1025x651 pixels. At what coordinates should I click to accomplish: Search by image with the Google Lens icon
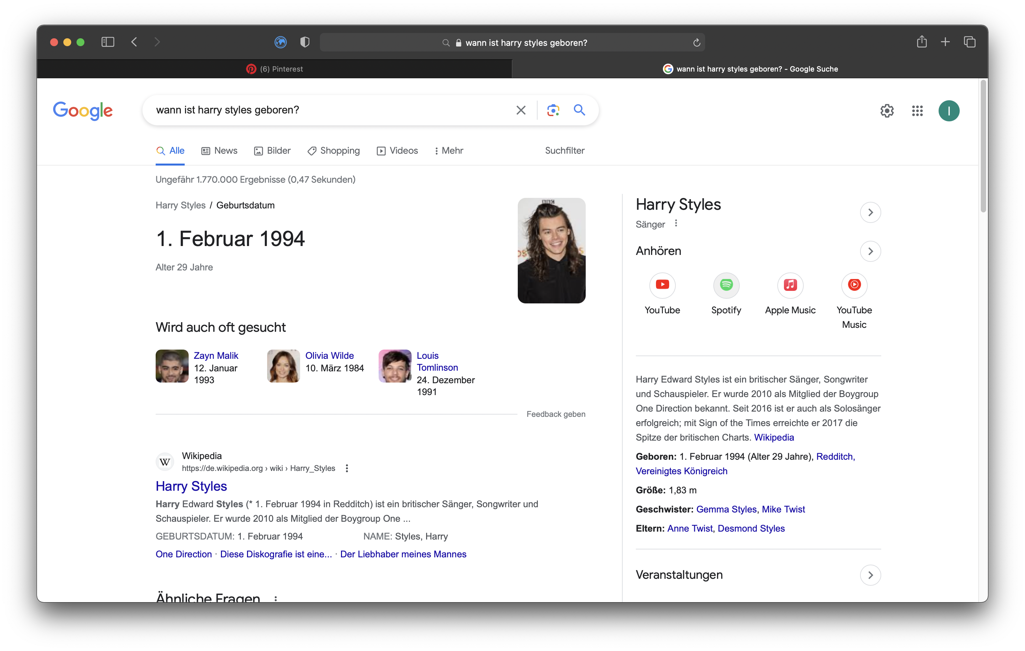553,110
